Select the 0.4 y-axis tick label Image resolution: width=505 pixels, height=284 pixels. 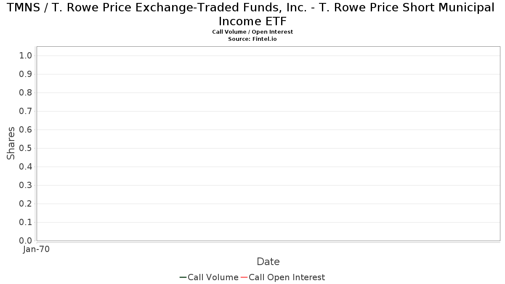pyautogui.click(x=26, y=167)
